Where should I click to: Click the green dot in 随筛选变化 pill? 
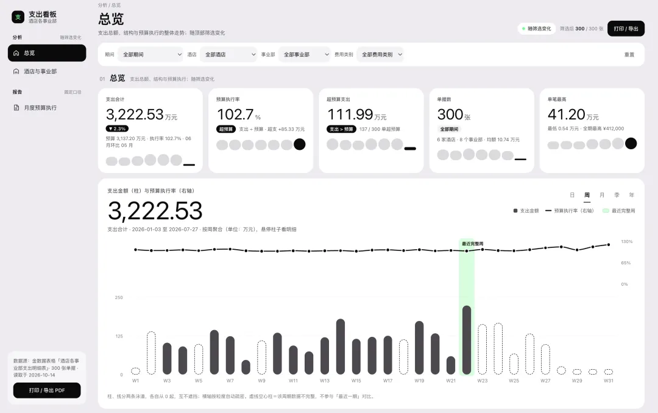point(523,29)
